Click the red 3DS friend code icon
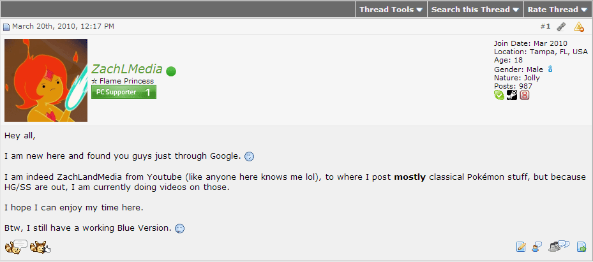 click(x=524, y=95)
